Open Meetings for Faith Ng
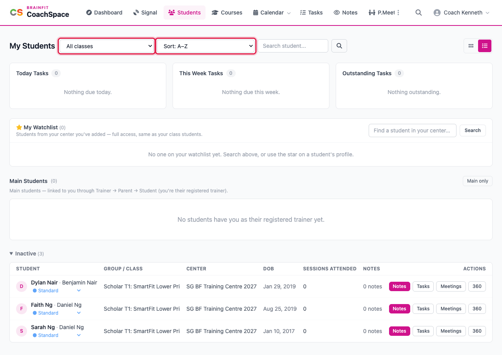 click(x=451, y=309)
